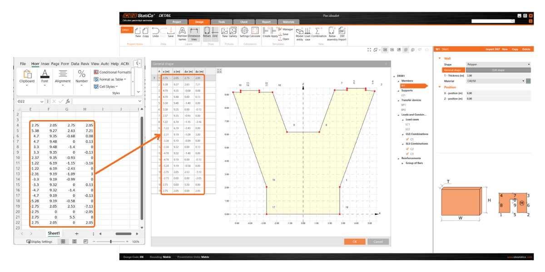Image resolution: width=545 pixels, height=272 pixels.
Task: Uncheck the C1 ULS combination checkbox
Action: pyautogui.click(x=407, y=139)
